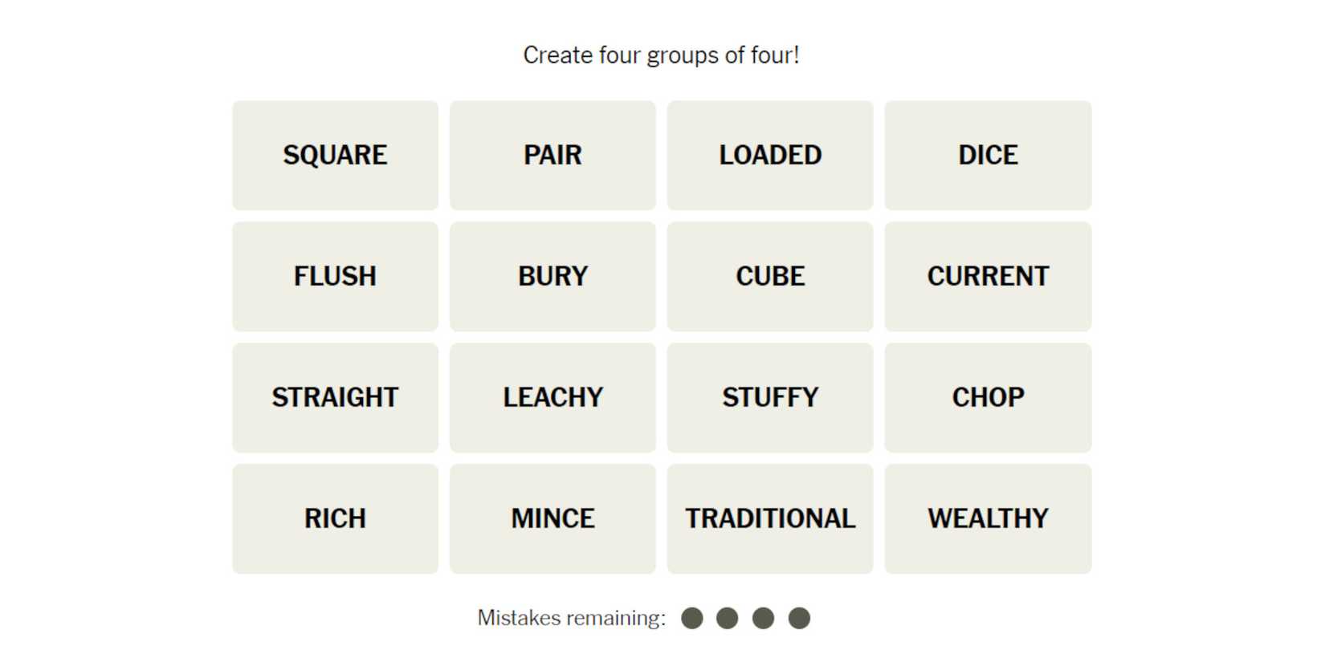Click the CURRENT word tile
The height and width of the screenshot is (662, 1325).
click(x=987, y=276)
